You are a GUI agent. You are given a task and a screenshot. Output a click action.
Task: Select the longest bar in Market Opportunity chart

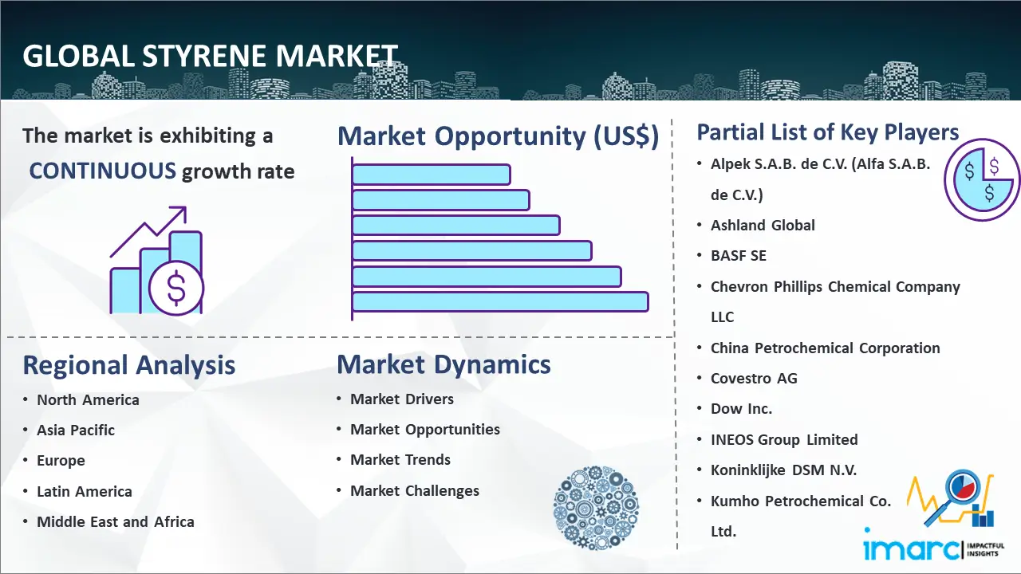click(500, 302)
